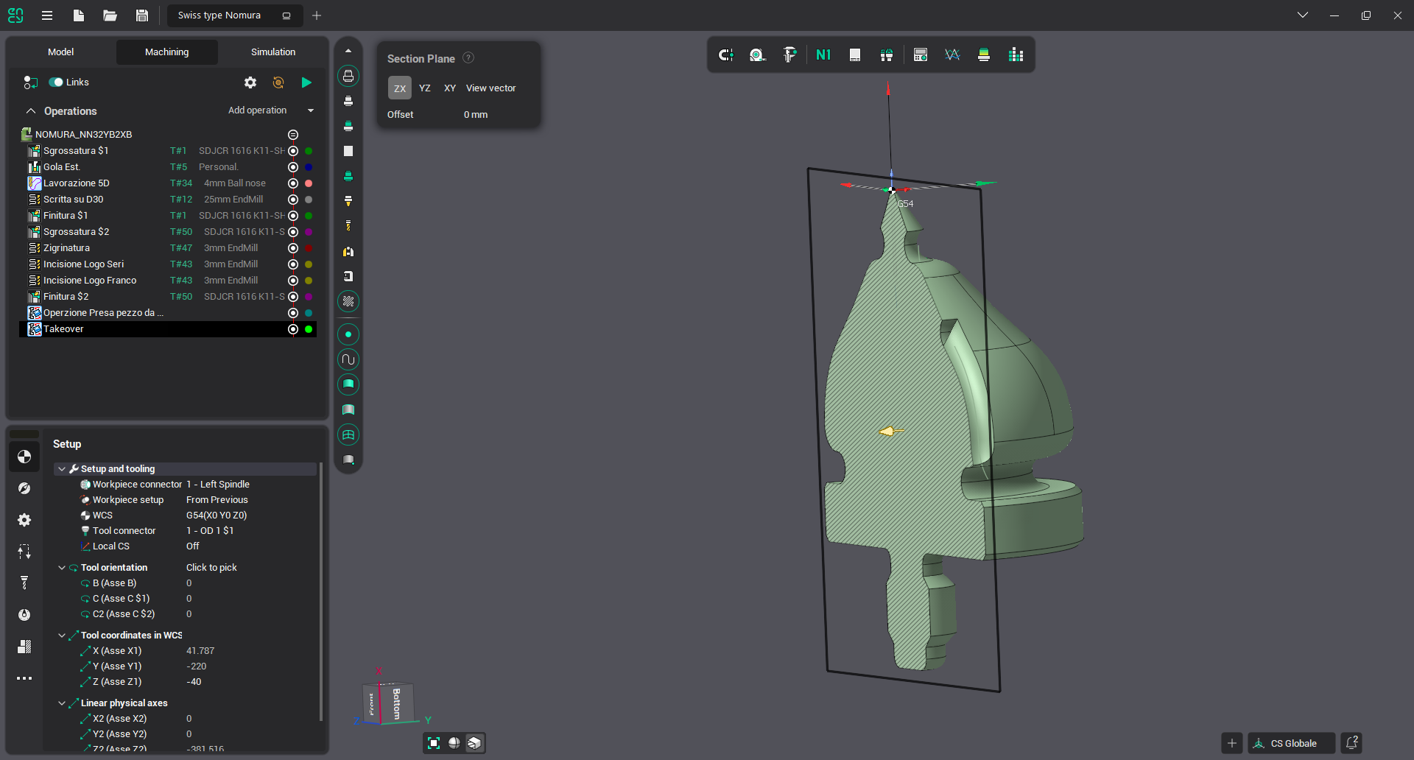Click the notifications bell icon
1414x760 pixels.
1351,743
